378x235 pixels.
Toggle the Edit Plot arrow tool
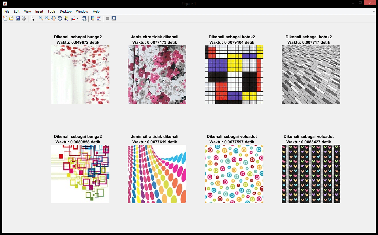coord(33,19)
